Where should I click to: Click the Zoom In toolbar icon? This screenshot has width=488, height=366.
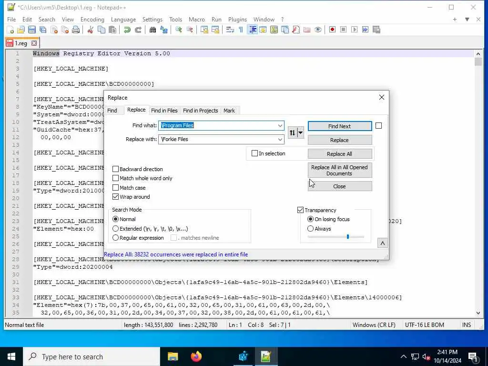(178, 30)
